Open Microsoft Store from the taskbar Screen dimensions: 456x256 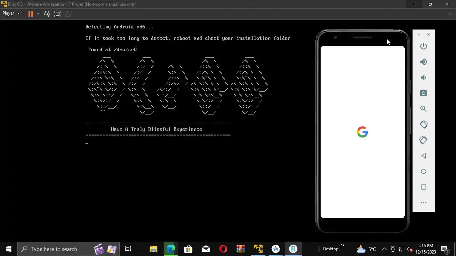pos(188,249)
